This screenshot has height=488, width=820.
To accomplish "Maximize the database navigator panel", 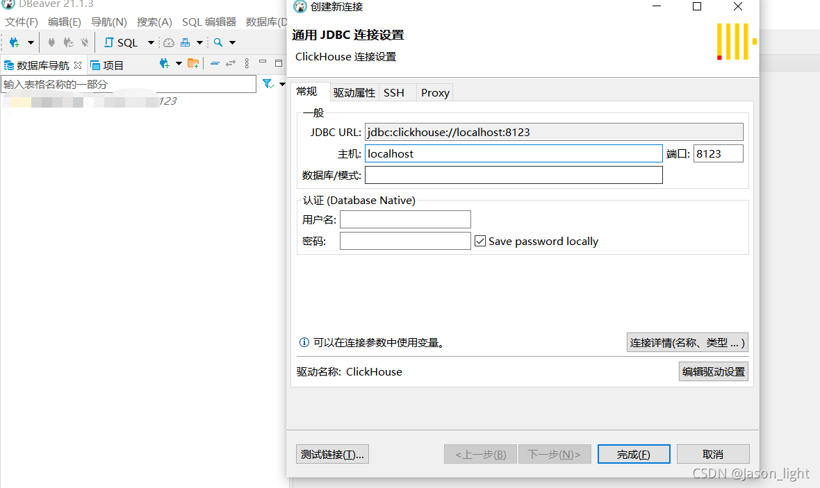I will pos(279,63).
